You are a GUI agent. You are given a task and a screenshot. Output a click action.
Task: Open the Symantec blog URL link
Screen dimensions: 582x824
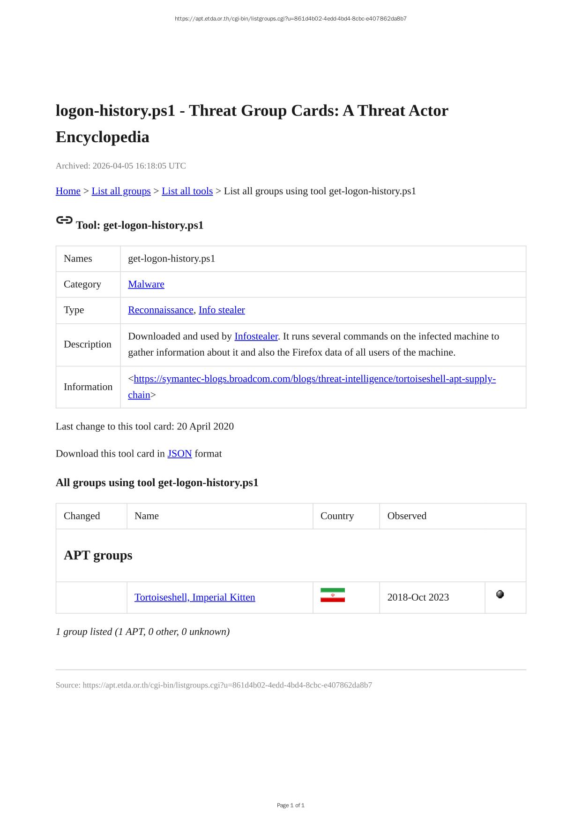click(x=314, y=379)
